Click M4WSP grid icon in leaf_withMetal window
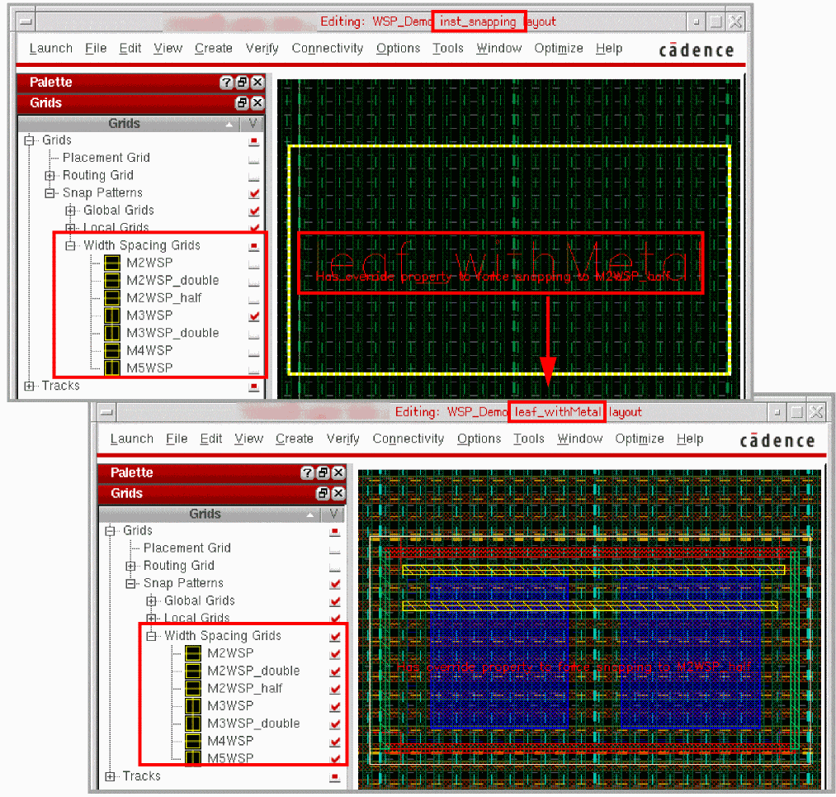This screenshot has width=836, height=797. click(x=193, y=741)
